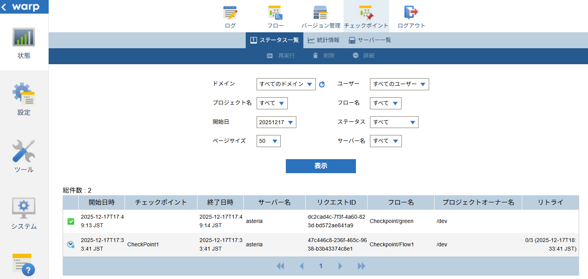Click the 表示 display button
The image size is (588, 279).
tap(321, 166)
